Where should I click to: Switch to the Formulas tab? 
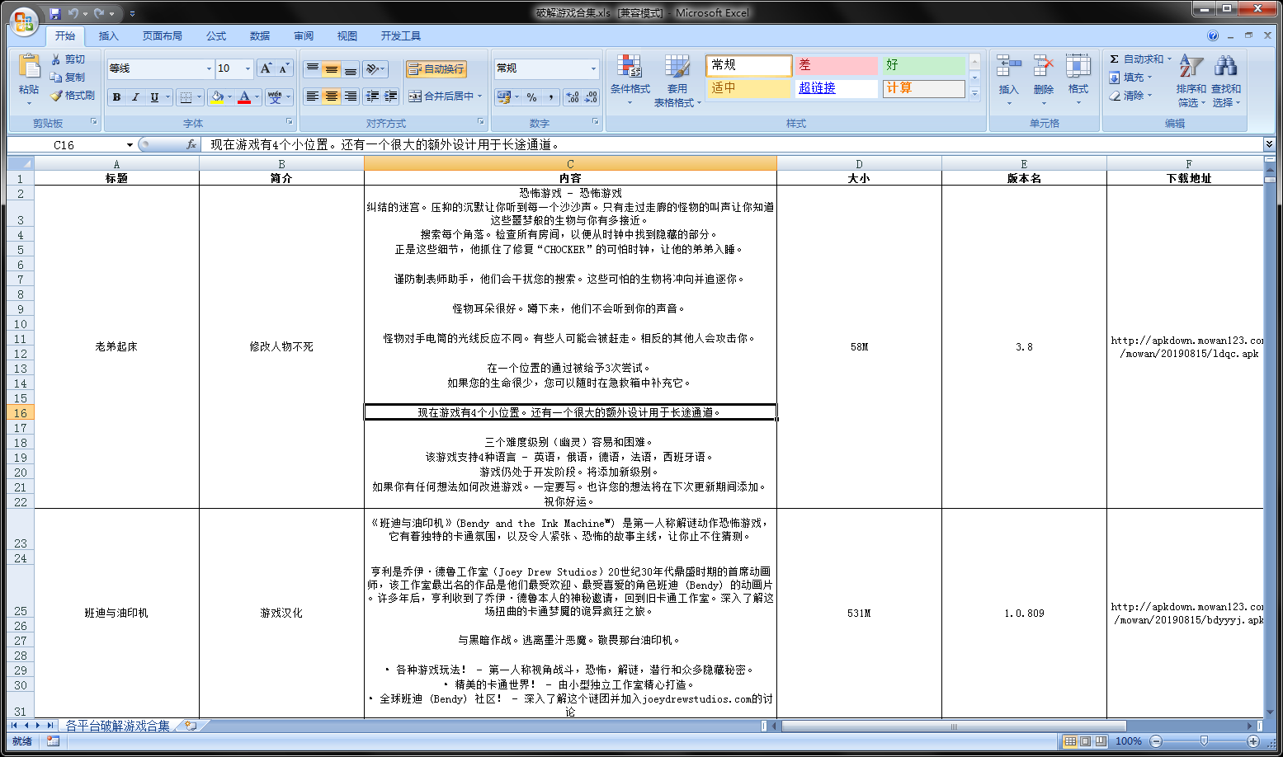pos(216,36)
